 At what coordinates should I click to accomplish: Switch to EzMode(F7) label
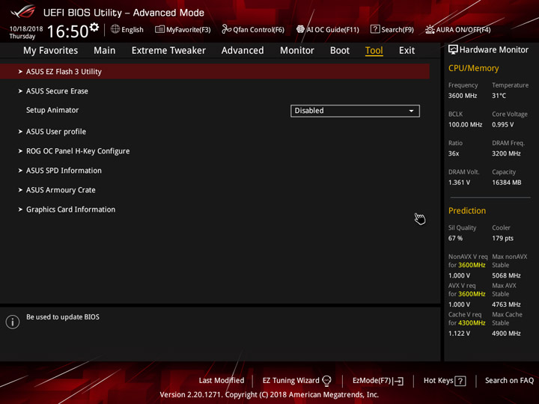[x=371, y=381]
